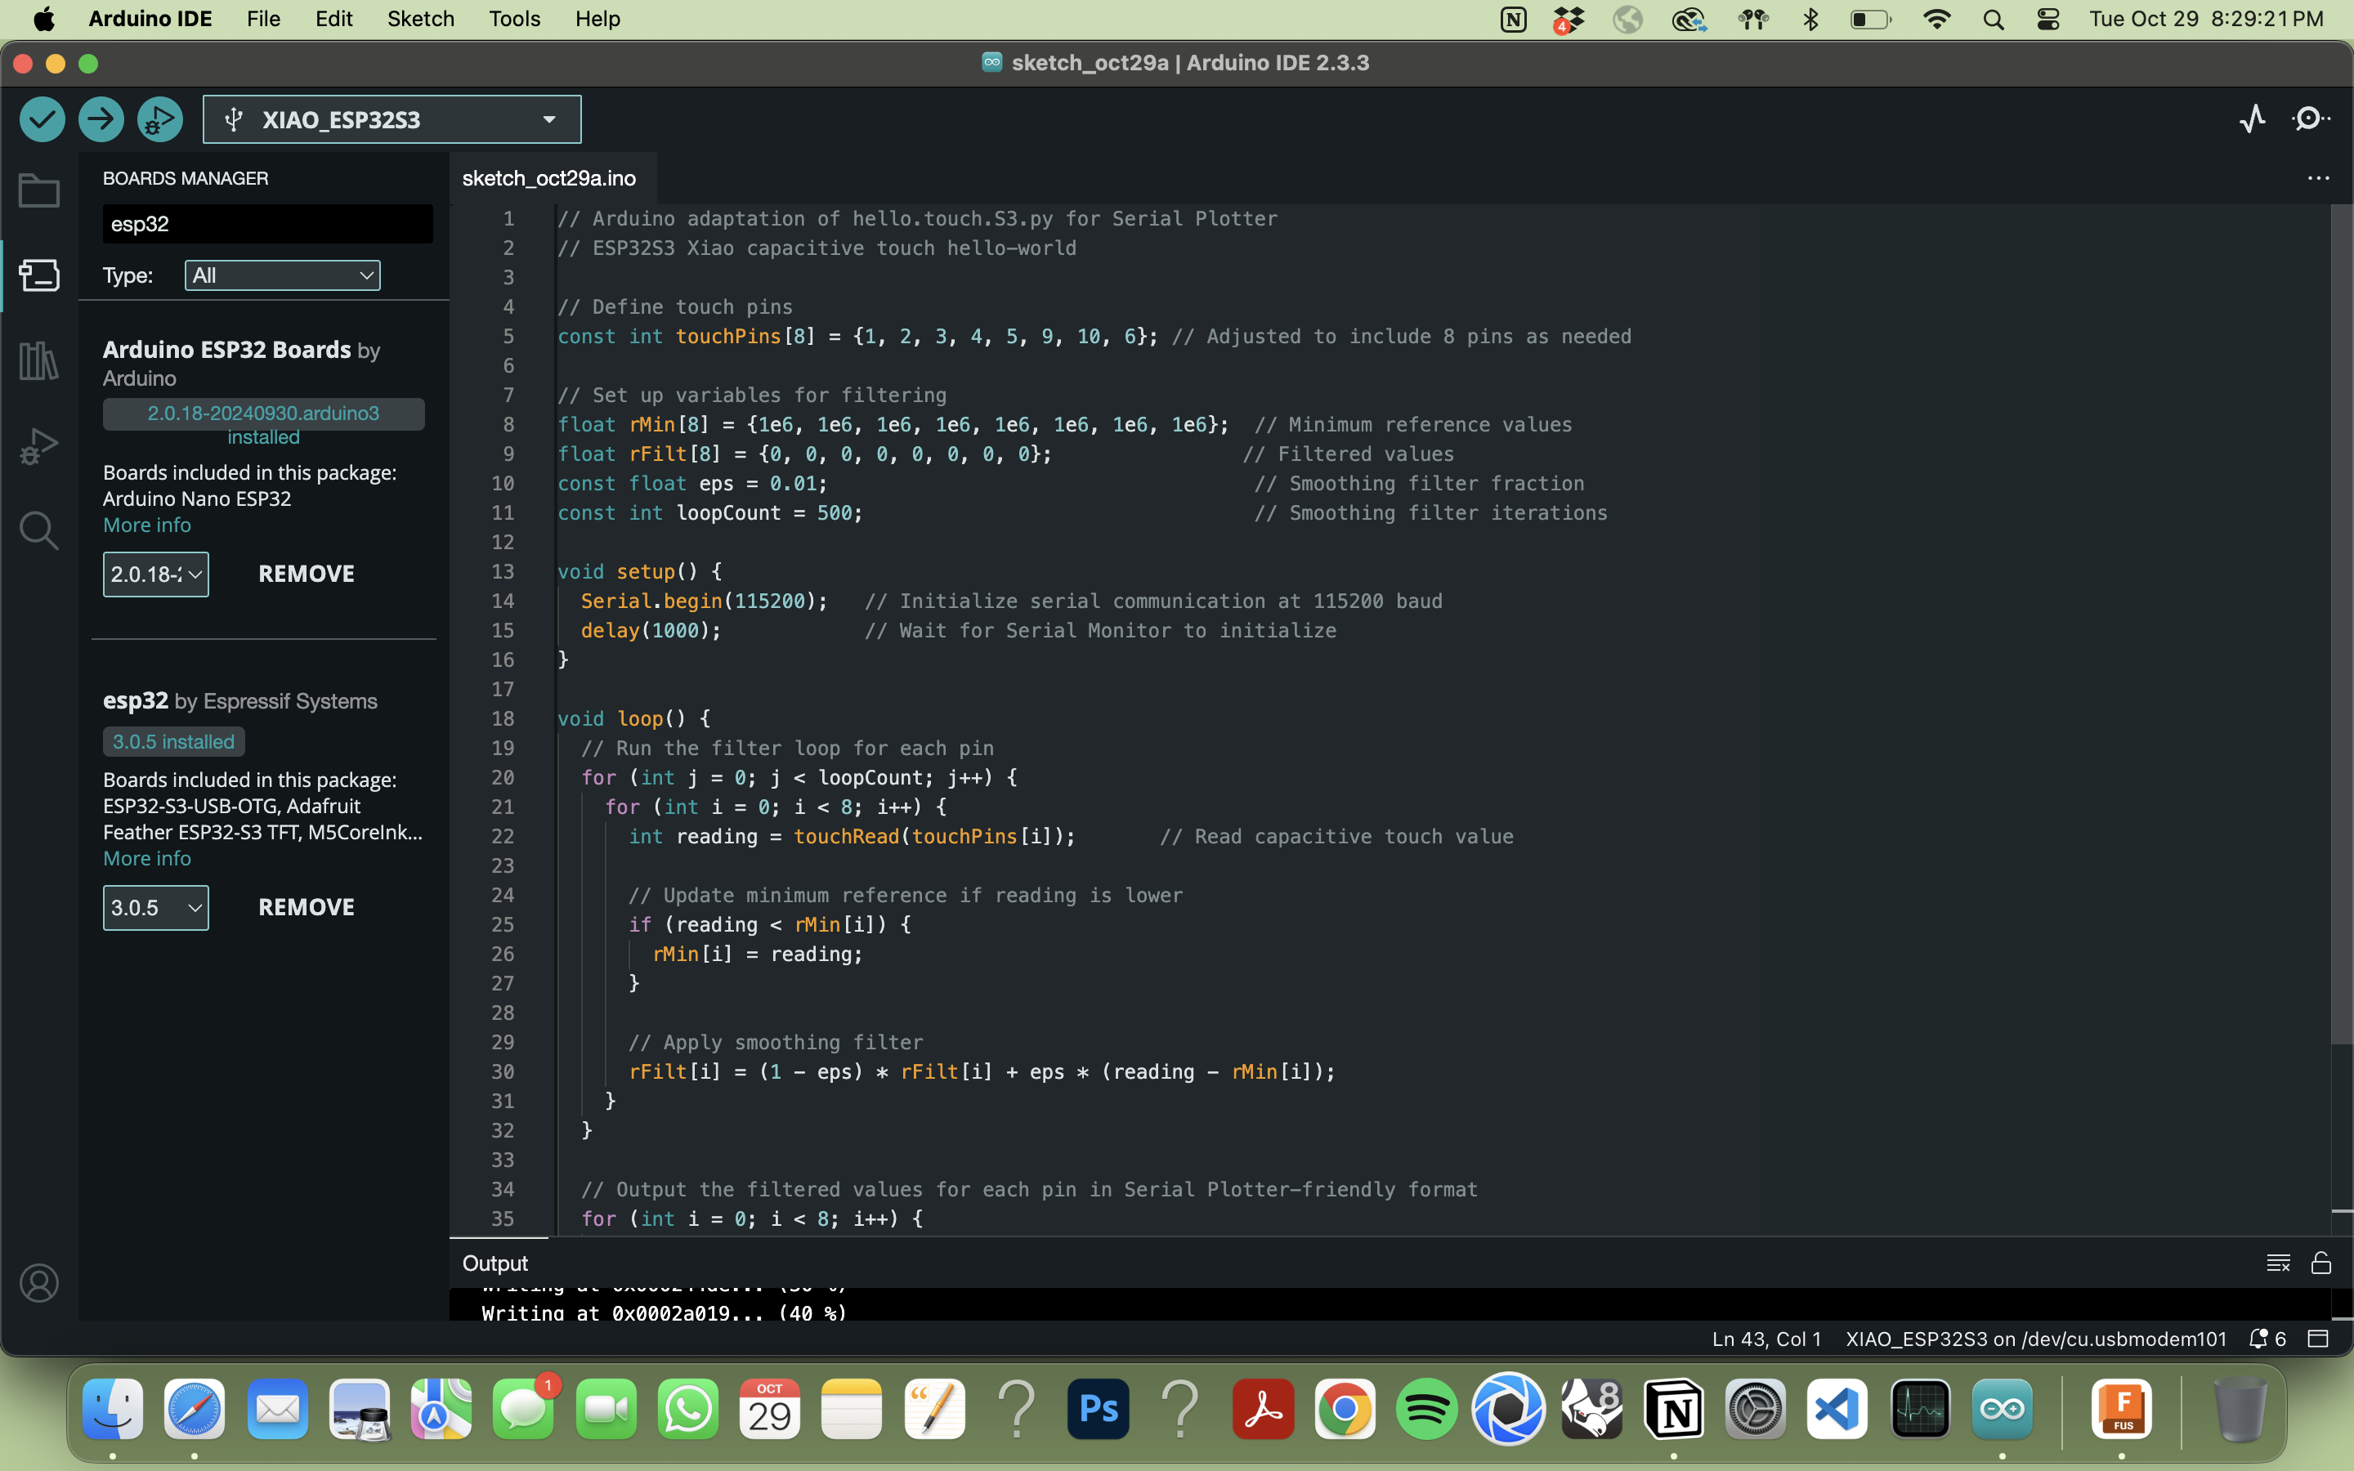2354x1471 pixels.
Task: Toggle the Output scroll lock icon
Action: (2321, 1263)
